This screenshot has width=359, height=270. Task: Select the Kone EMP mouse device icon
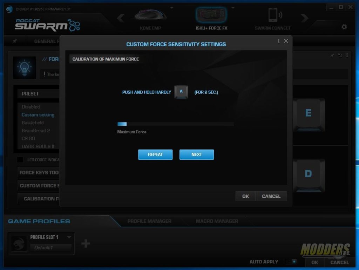[x=150, y=15]
